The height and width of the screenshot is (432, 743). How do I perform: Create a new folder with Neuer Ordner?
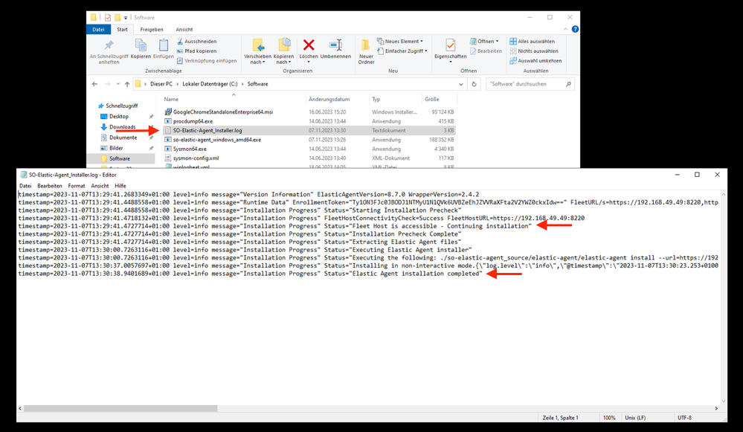[366, 51]
